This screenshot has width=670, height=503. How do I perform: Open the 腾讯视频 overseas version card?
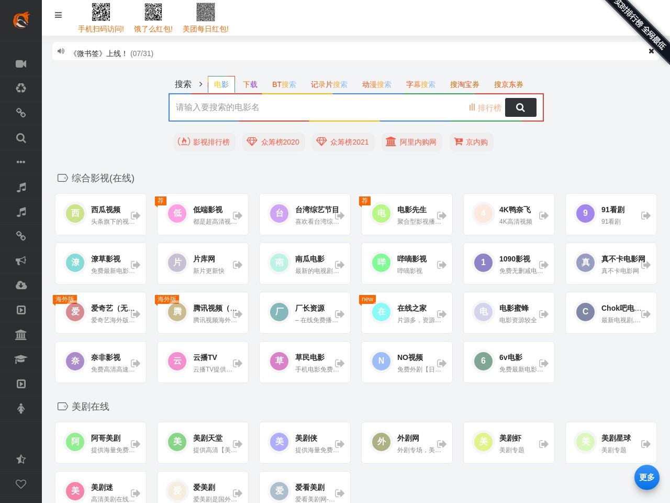203,313
